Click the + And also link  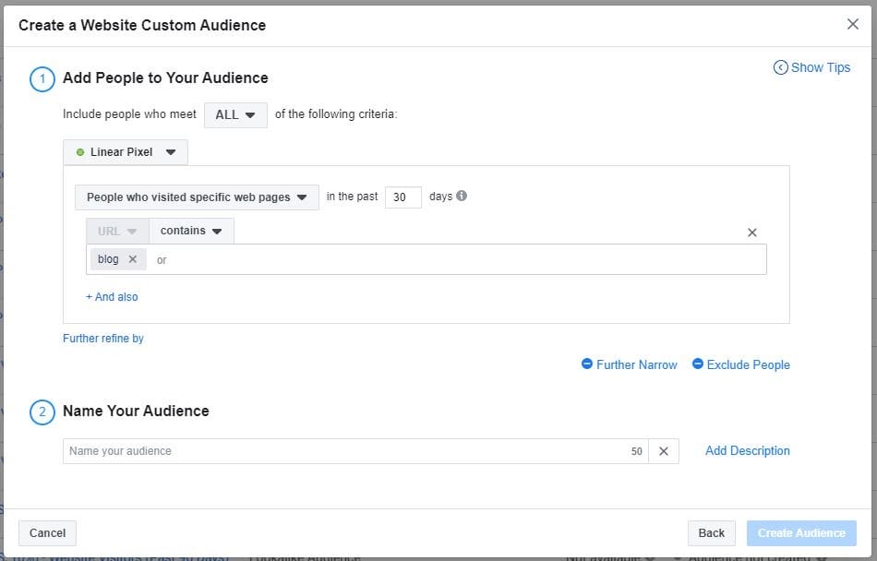click(112, 297)
